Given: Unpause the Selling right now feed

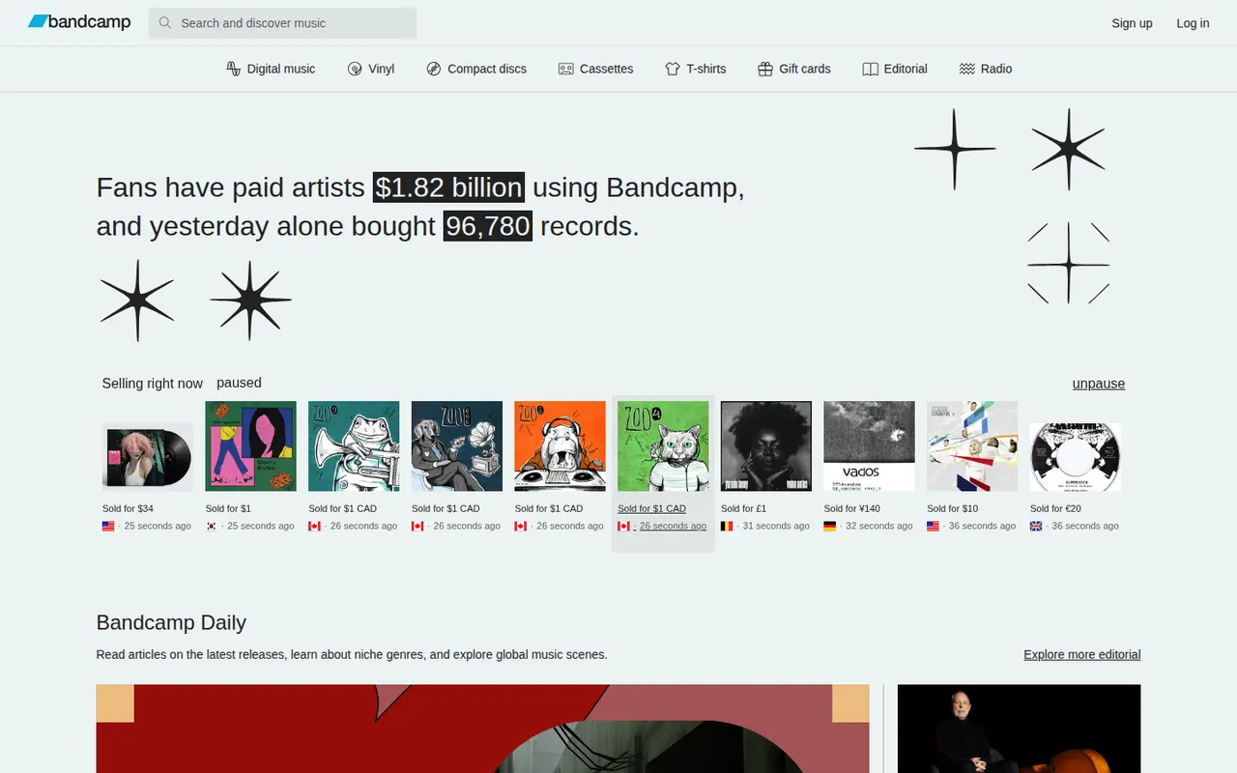Looking at the screenshot, I should point(1099,384).
